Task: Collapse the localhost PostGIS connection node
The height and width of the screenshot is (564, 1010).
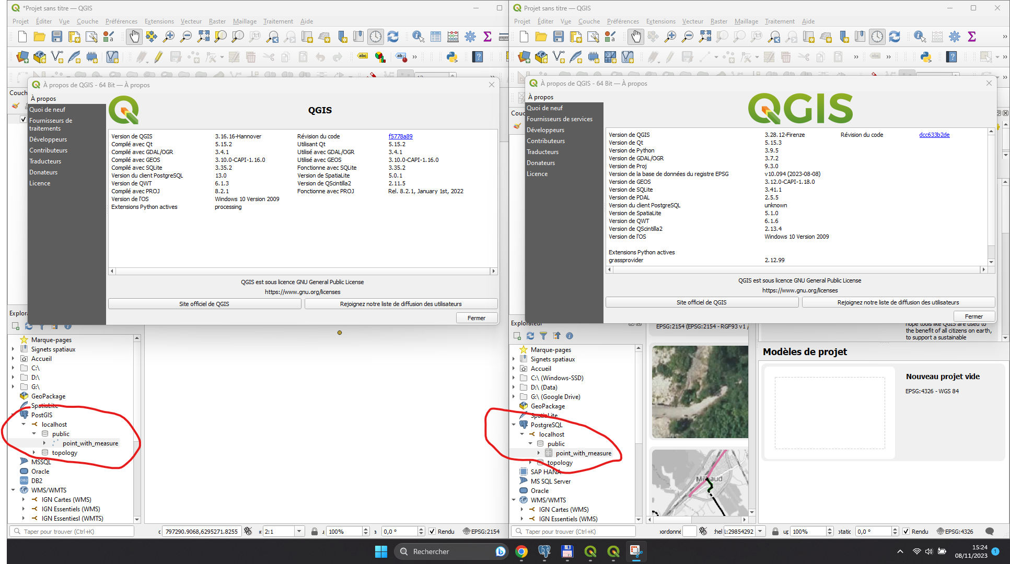Action: click(x=22, y=424)
